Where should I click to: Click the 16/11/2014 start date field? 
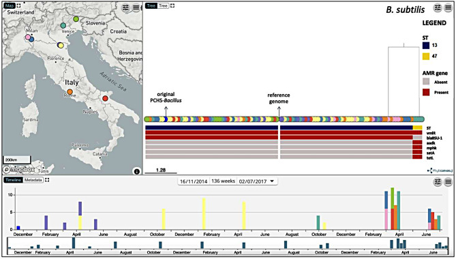point(194,181)
